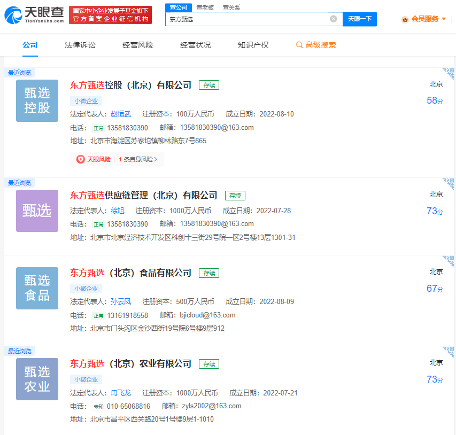Image resolution: width=456 pixels, height=435 pixels.
Task: Open legal representative 赵恒武 link
Action: coord(120,114)
